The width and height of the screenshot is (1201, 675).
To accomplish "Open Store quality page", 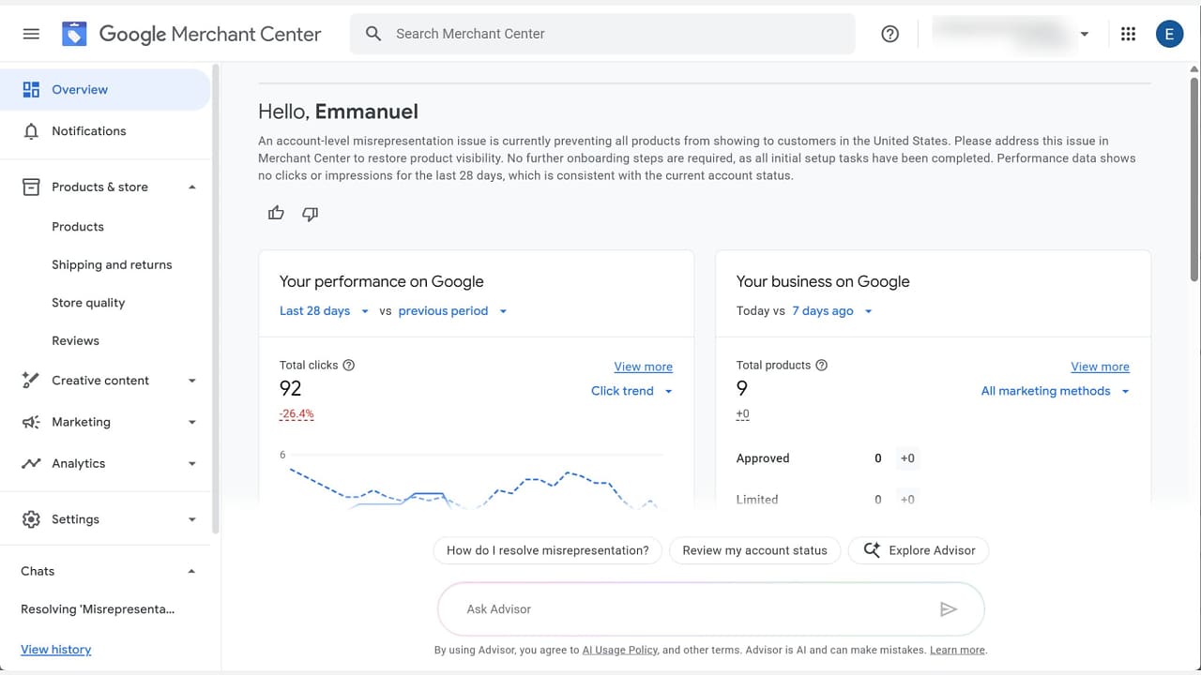I will (88, 303).
